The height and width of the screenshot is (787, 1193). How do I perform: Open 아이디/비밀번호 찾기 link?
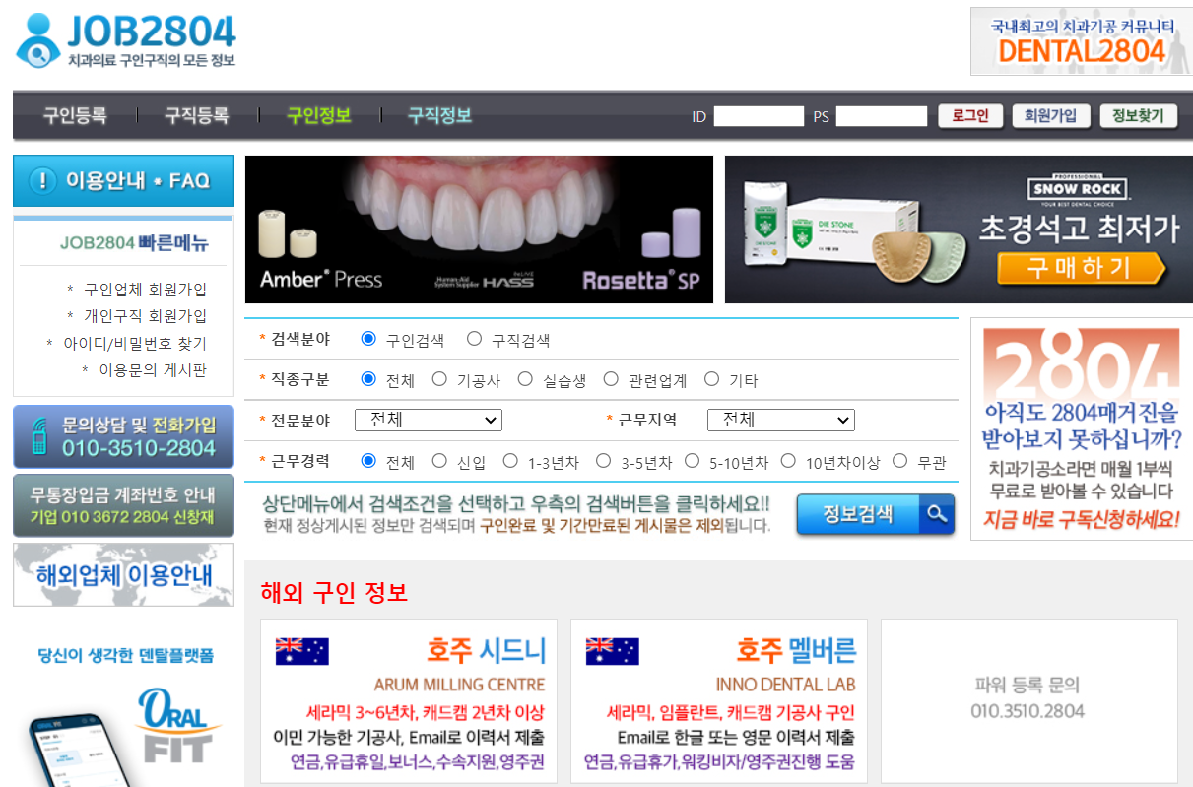[x=135, y=343]
